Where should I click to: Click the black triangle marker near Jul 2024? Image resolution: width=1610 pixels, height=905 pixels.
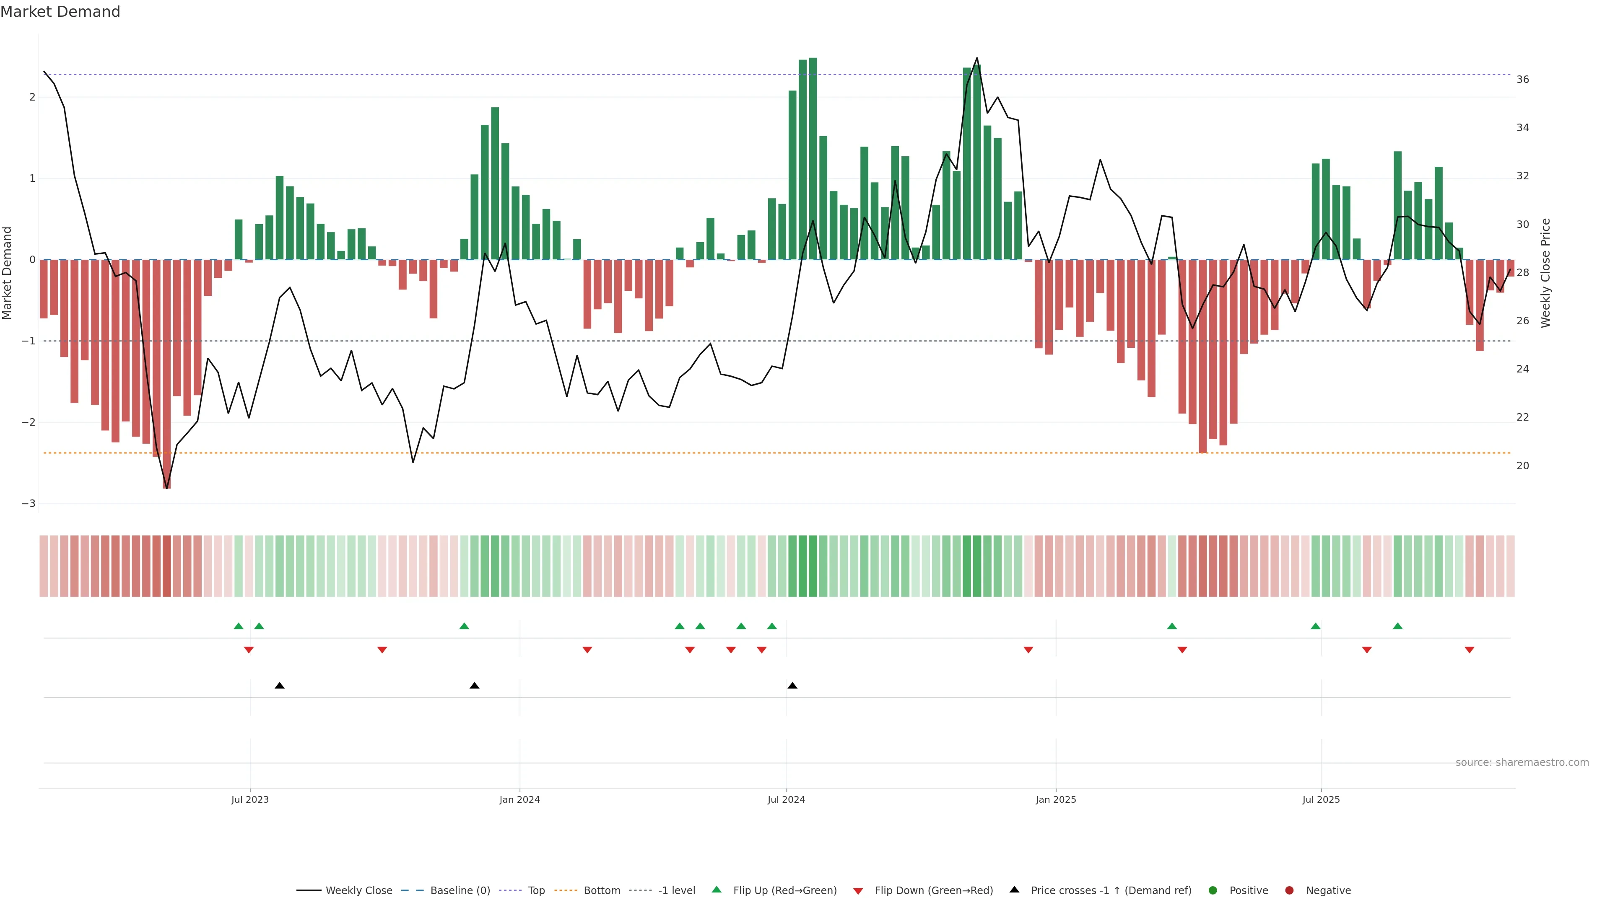[792, 686]
